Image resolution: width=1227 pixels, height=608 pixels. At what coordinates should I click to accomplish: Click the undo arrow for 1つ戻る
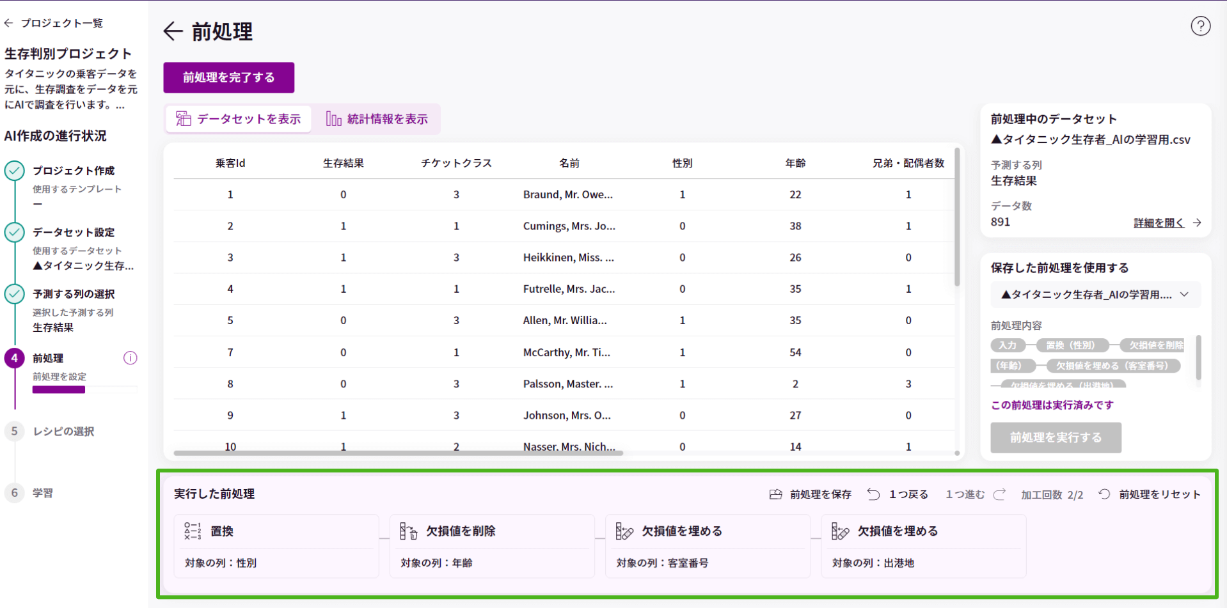873,494
